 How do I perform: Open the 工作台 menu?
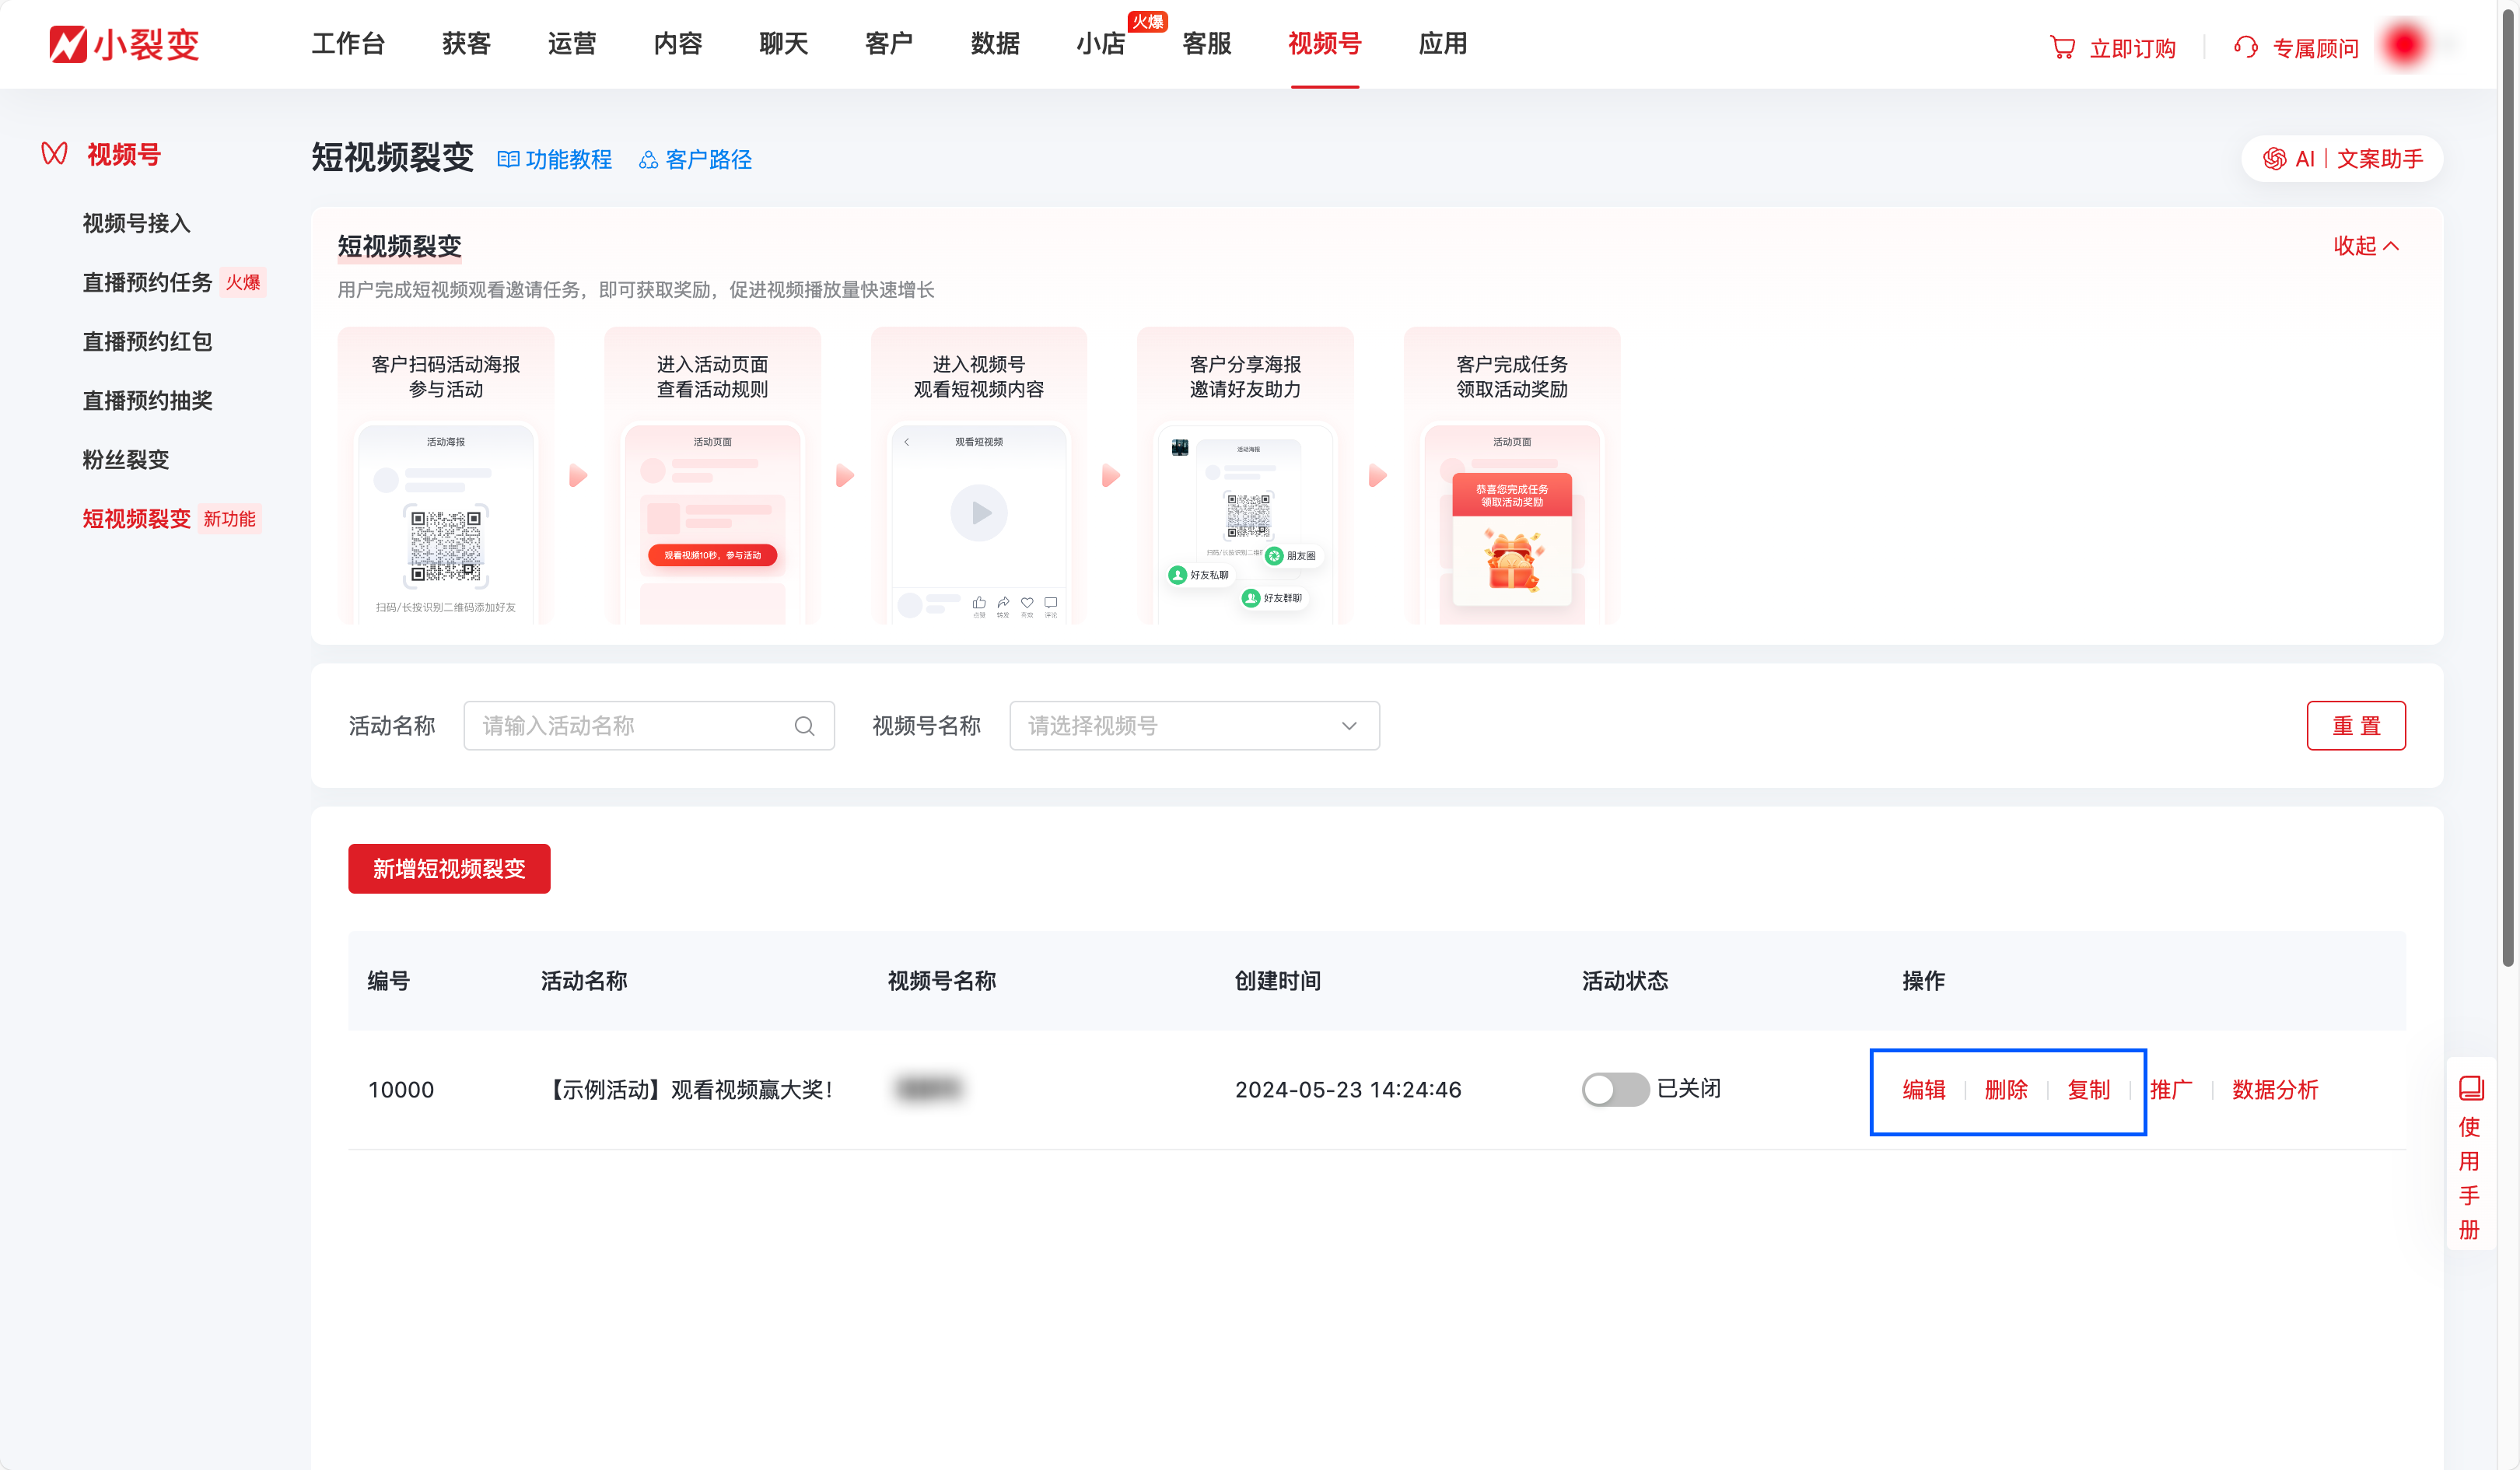(x=348, y=44)
